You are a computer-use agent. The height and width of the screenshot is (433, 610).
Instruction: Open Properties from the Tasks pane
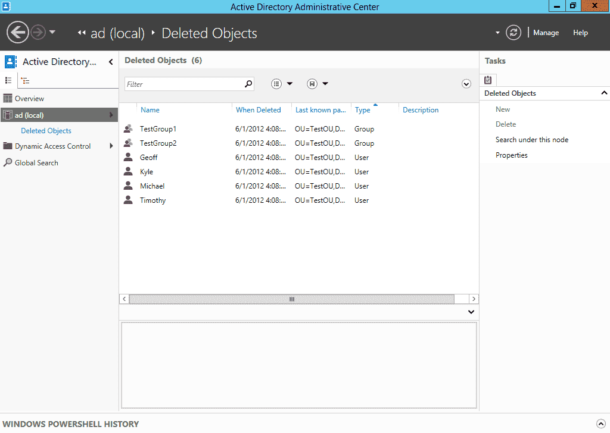[511, 155]
